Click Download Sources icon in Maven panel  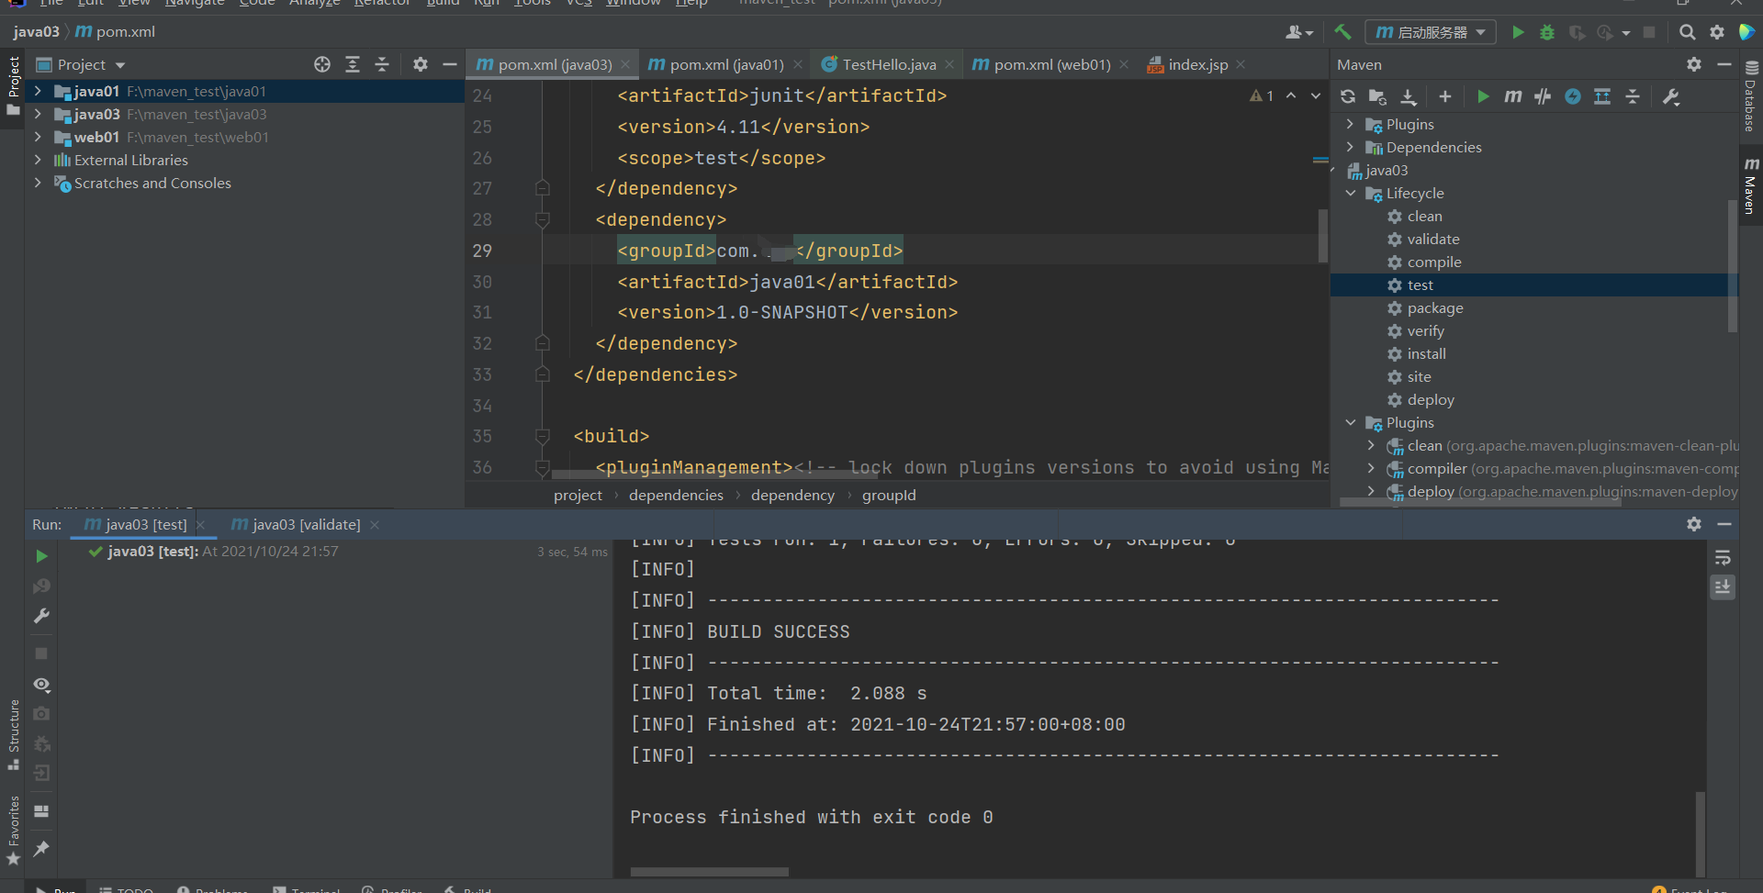(x=1409, y=96)
